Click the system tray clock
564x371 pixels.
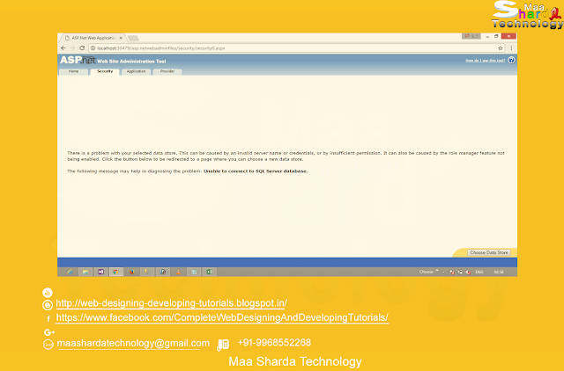pos(499,272)
